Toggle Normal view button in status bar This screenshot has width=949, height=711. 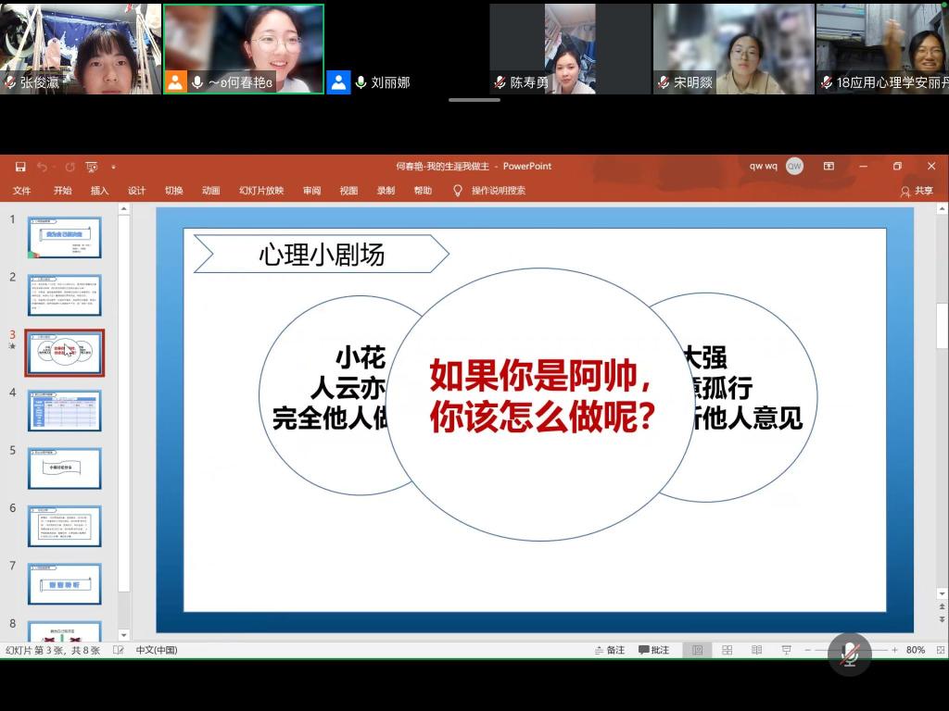tap(698, 650)
